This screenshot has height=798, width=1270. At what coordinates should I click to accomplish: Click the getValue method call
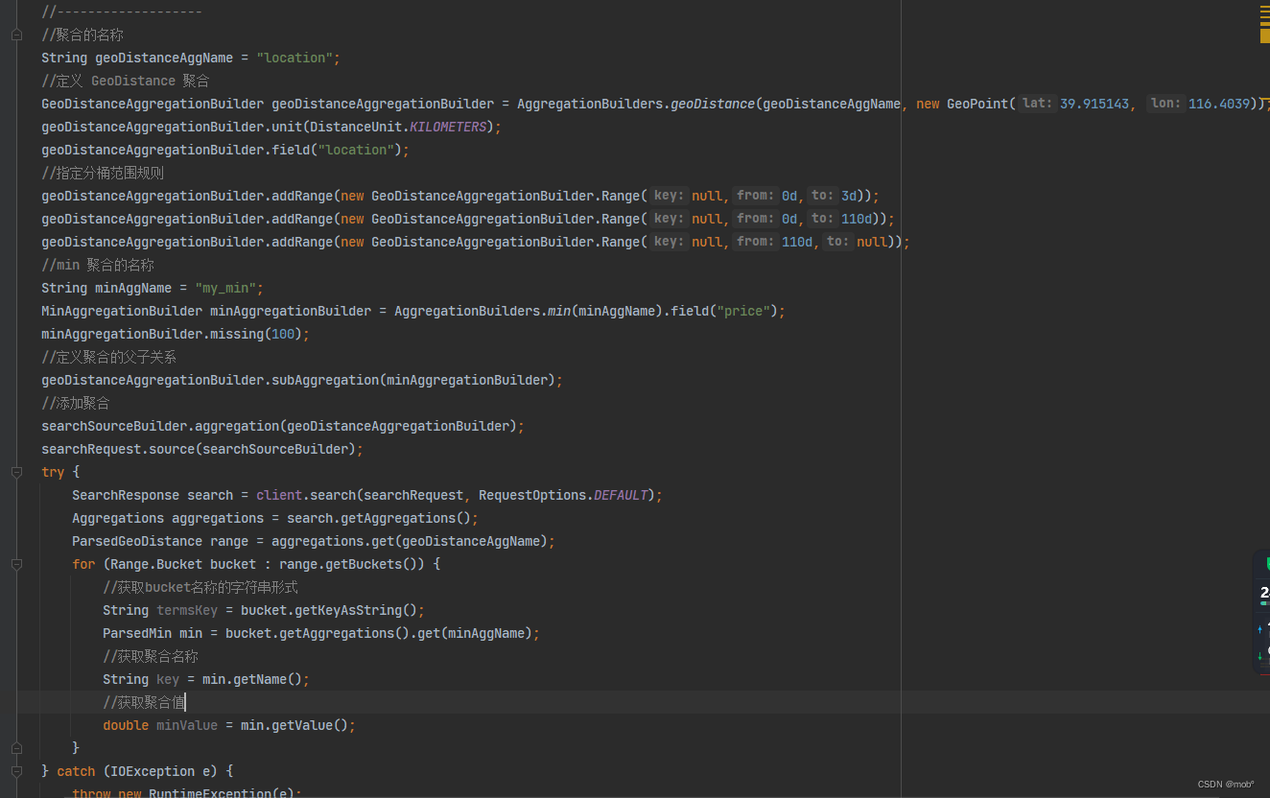click(302, 725)
